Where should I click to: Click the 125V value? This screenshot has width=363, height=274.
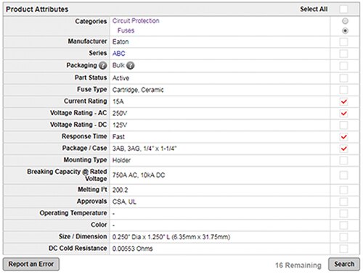[120, 125]
